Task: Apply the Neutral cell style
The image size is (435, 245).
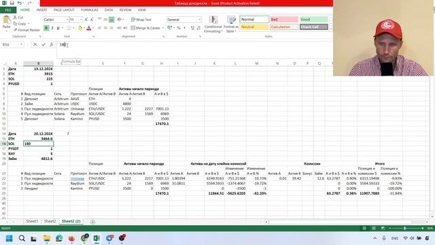Action: [x=254, y=27]
